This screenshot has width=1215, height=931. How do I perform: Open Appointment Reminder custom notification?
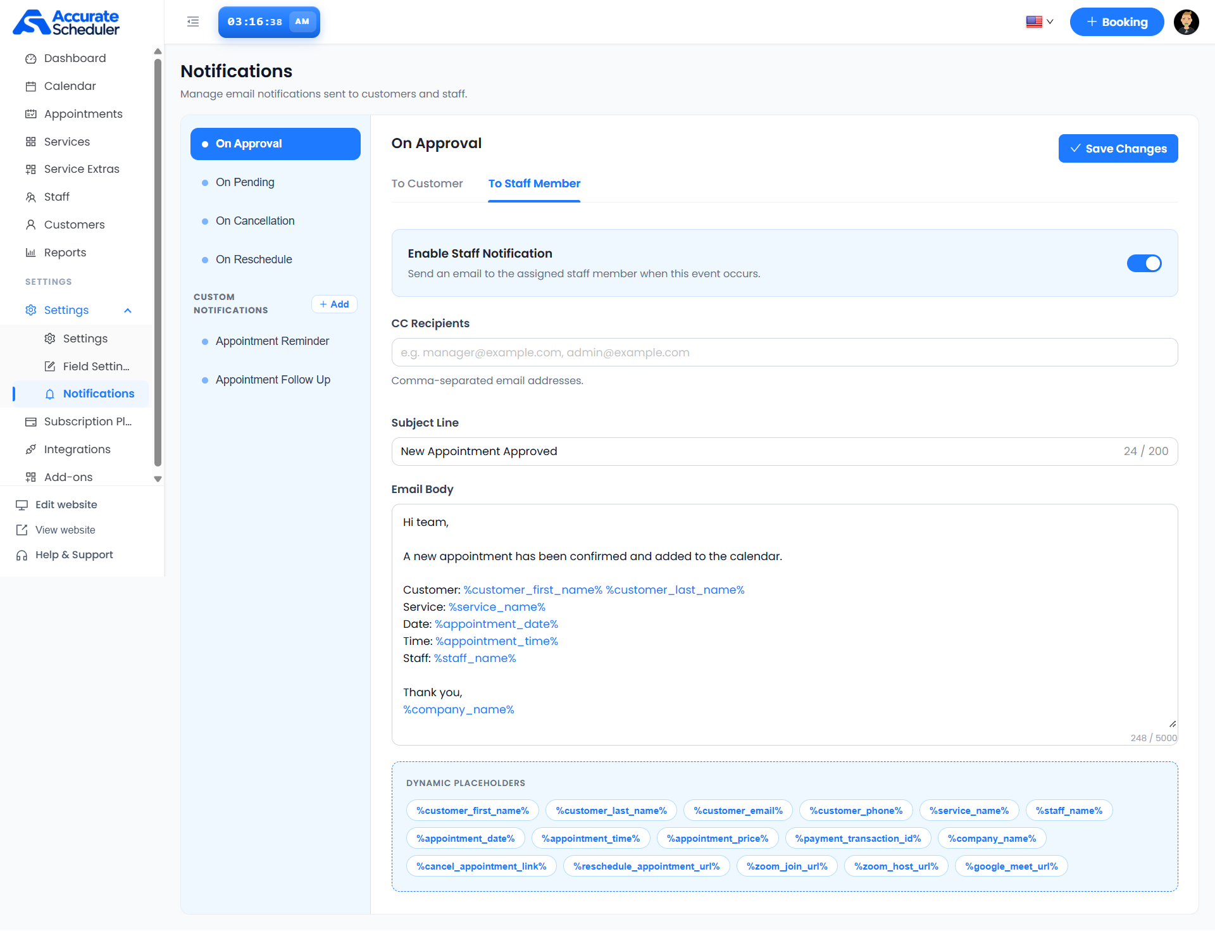point(275,342)
